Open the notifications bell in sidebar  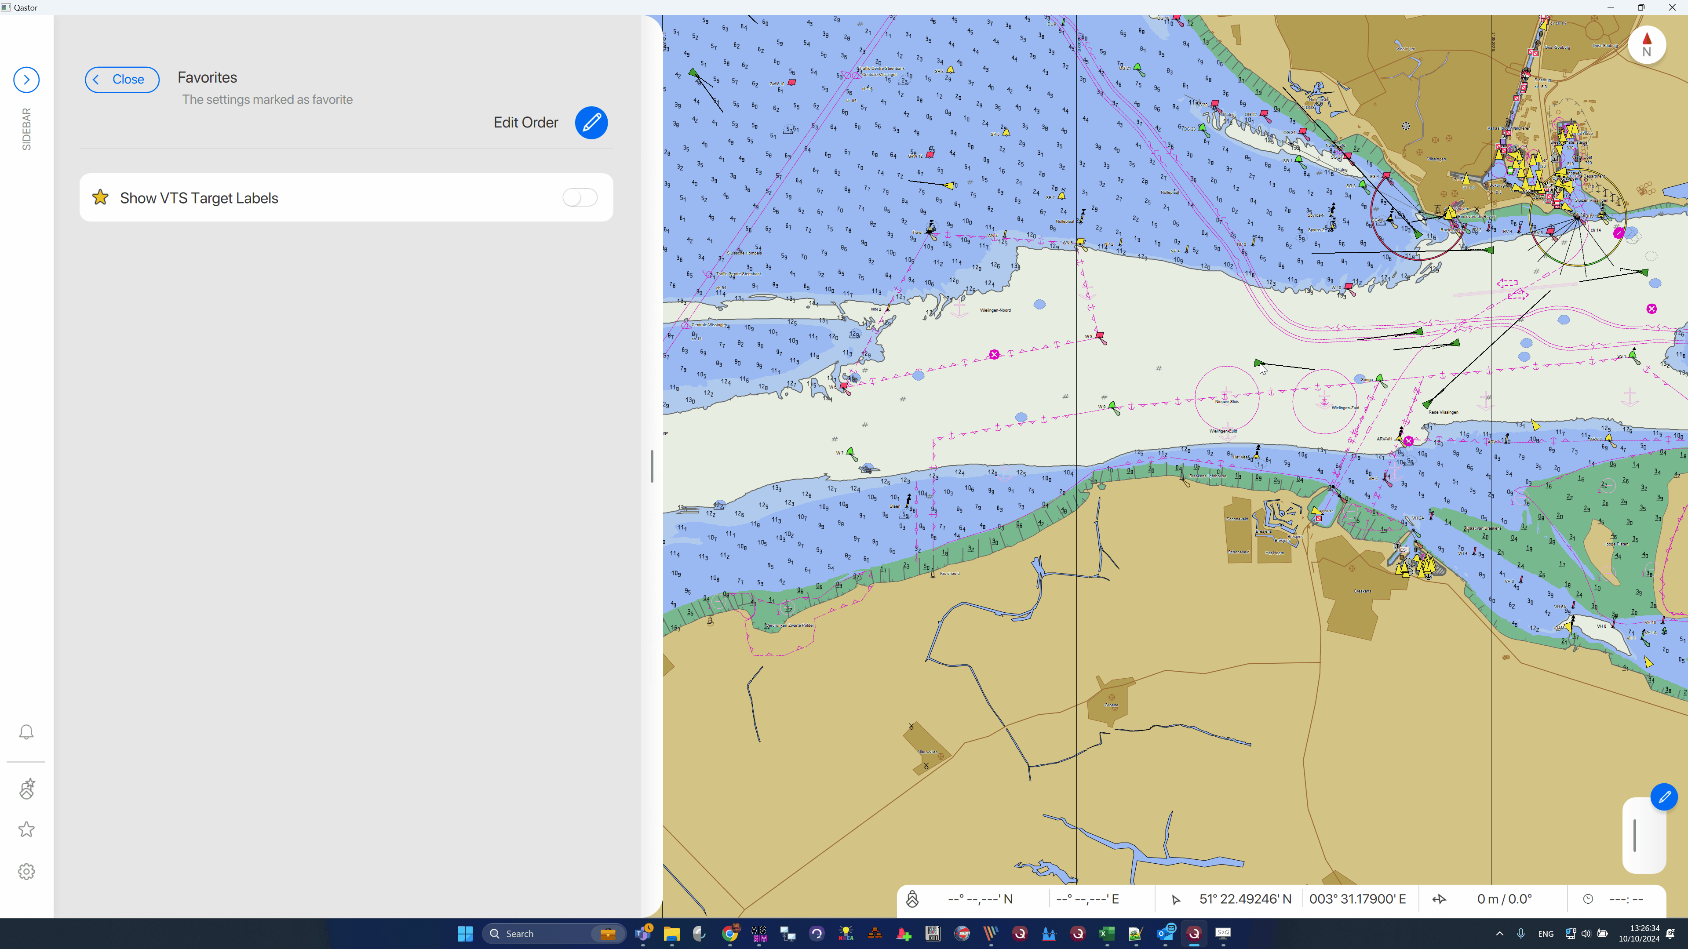click(x=26, y=731)
